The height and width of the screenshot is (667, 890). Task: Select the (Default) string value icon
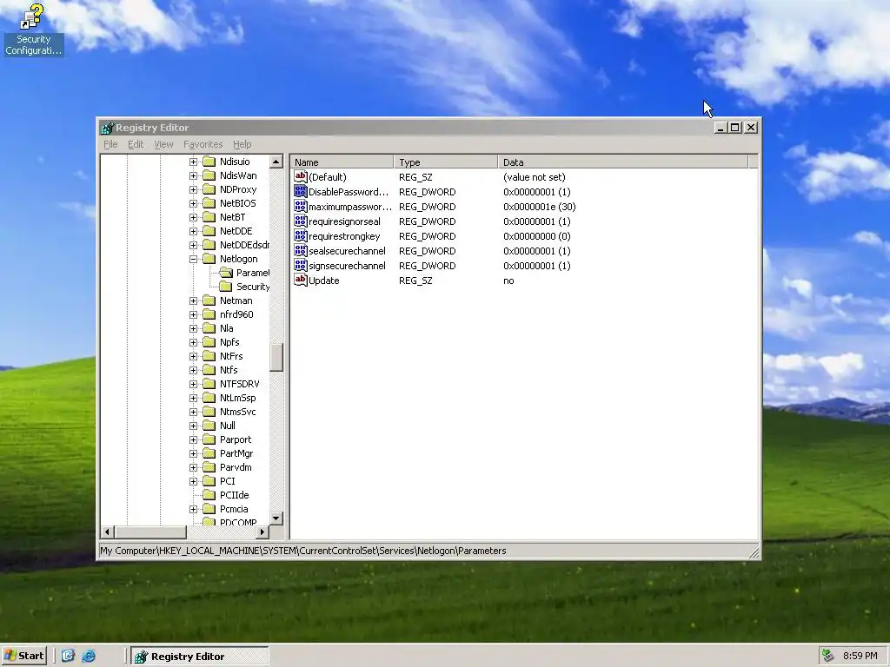[x=300, y=177]
